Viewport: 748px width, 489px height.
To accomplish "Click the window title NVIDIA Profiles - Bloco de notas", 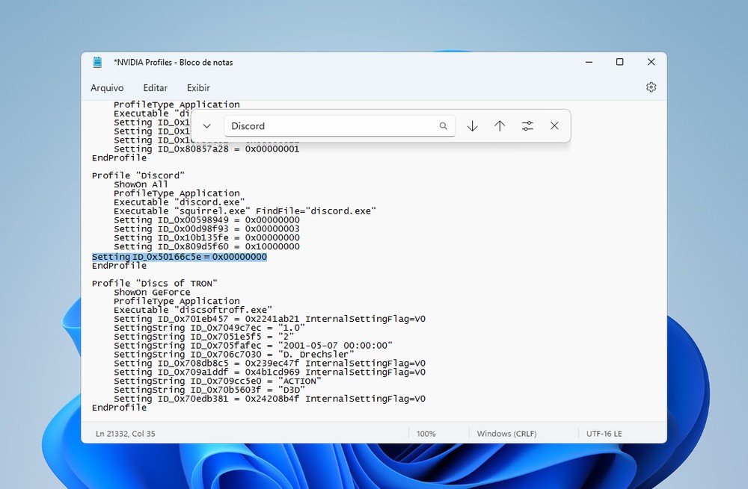I will tap(174, 63).
